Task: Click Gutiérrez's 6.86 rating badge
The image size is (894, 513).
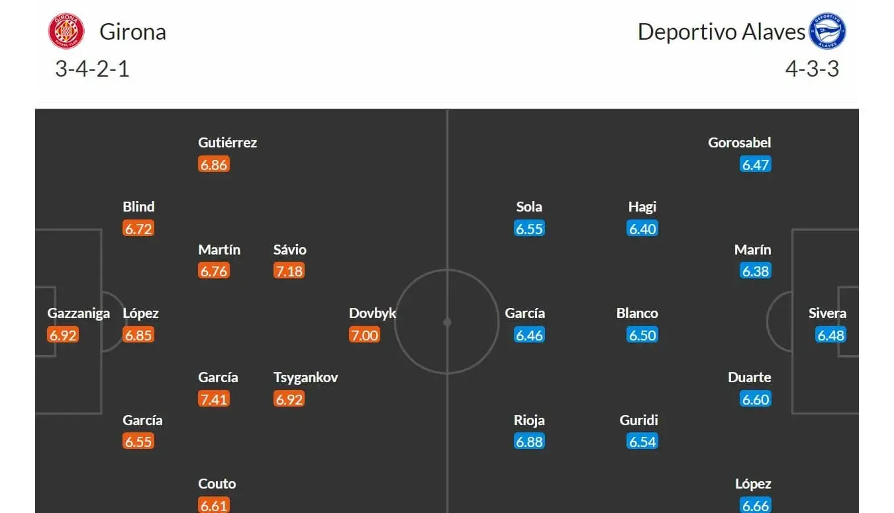Action: tap(214, 165)
